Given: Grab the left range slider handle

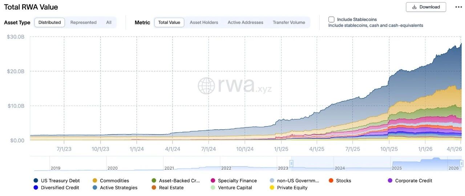Looking at the screenshot, I should point(291,163).
